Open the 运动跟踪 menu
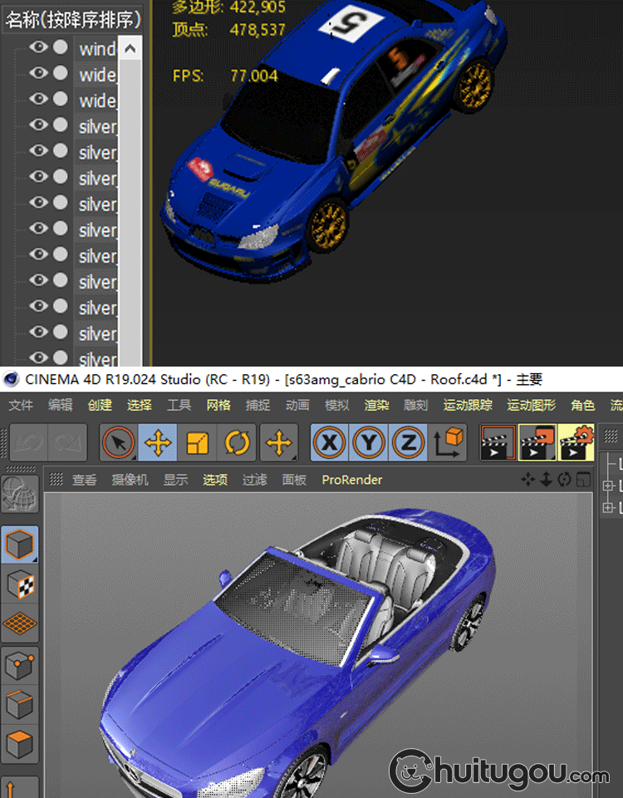This screenshot has height=798, width=623. (x=468, y=405)
